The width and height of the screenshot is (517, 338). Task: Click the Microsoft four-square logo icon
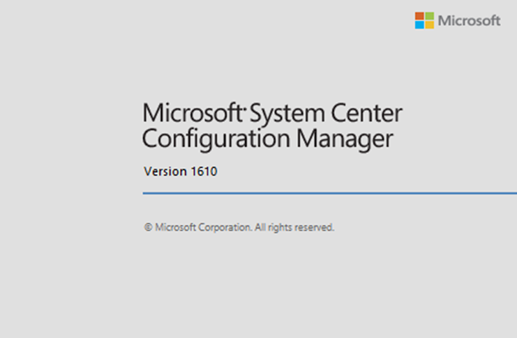[425, 21]
